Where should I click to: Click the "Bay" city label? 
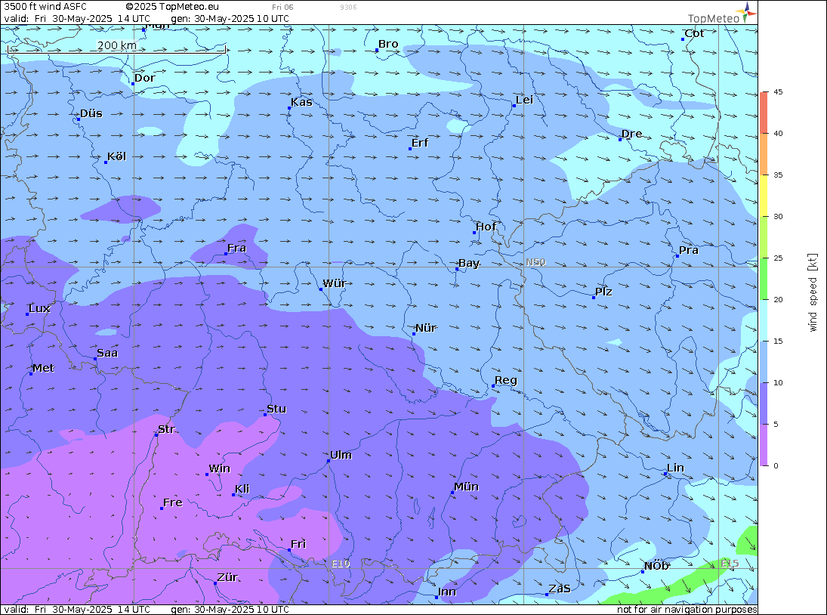click(x=469, y=264)
